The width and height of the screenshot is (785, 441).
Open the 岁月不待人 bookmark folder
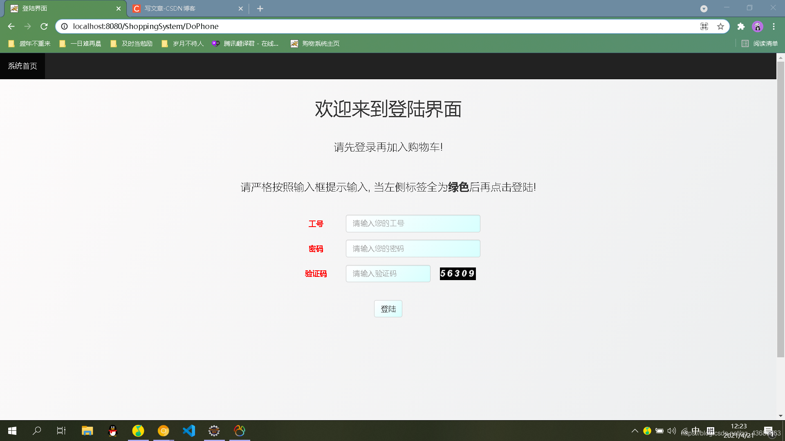tap(183, 44)
